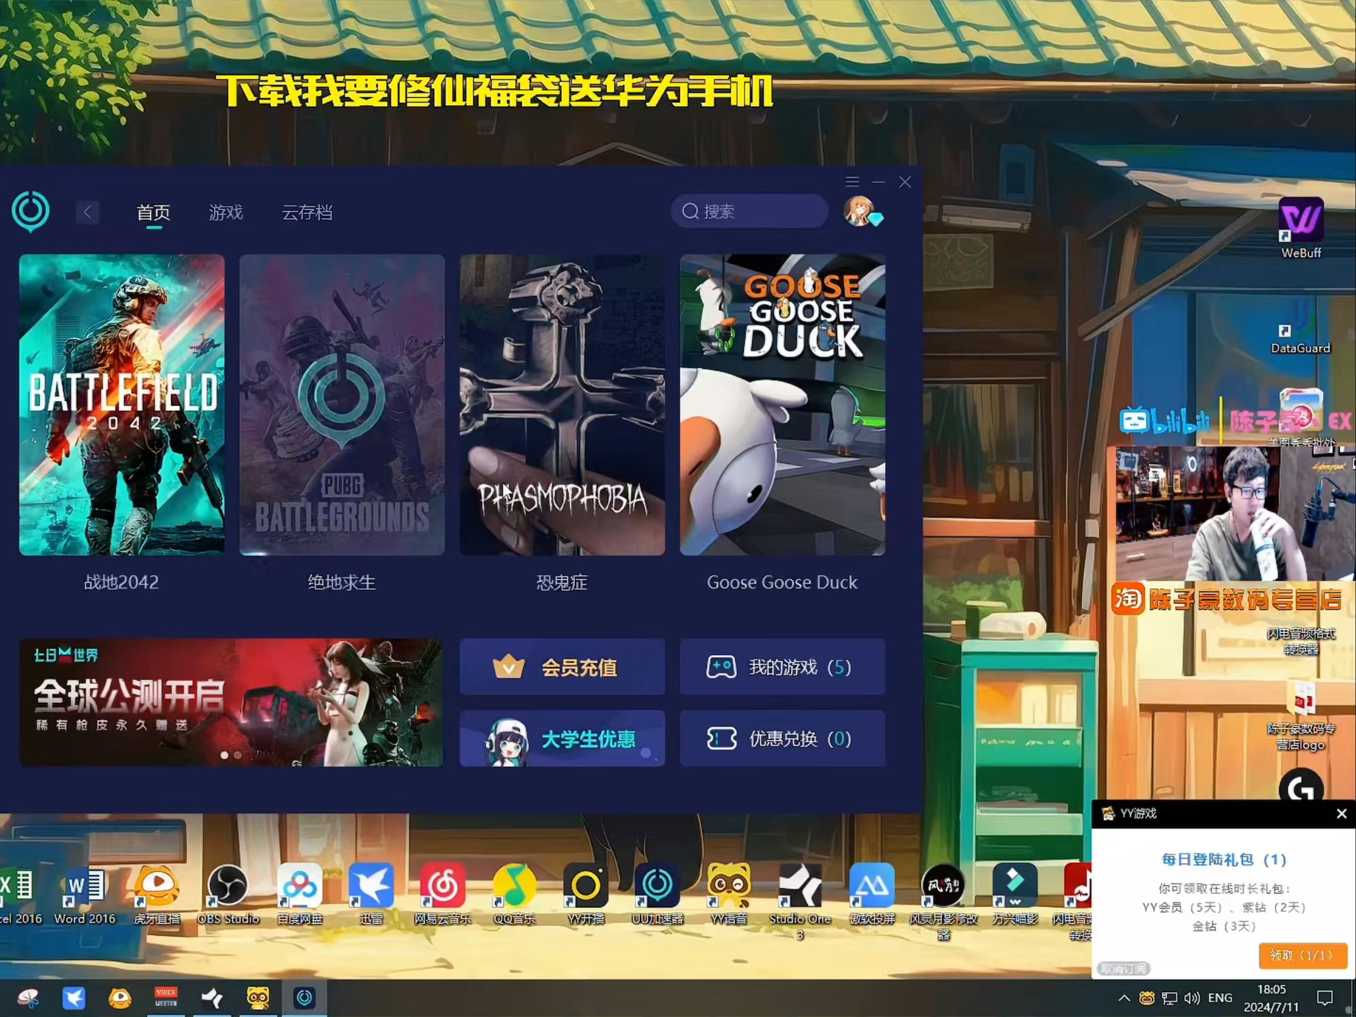1356x1017 pixels.
Task: Switch to 首页 tab
Action: [x=153, y=212]
